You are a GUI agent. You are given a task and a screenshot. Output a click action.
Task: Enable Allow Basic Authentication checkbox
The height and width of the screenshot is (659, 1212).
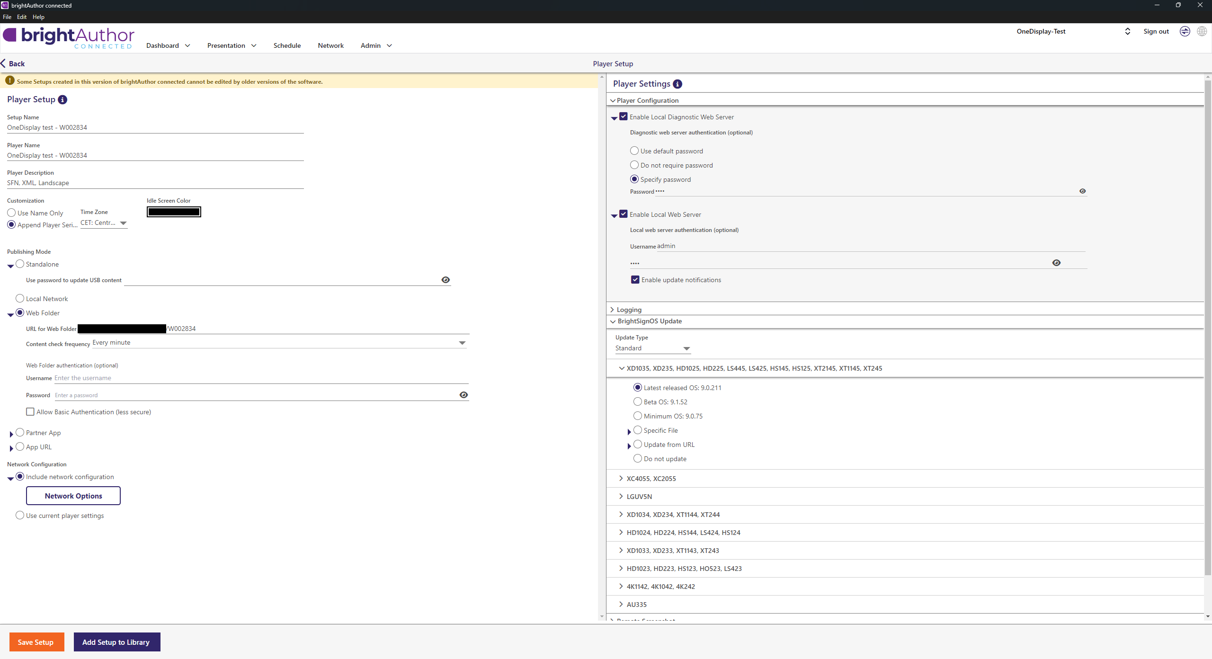tap(30, 412)
